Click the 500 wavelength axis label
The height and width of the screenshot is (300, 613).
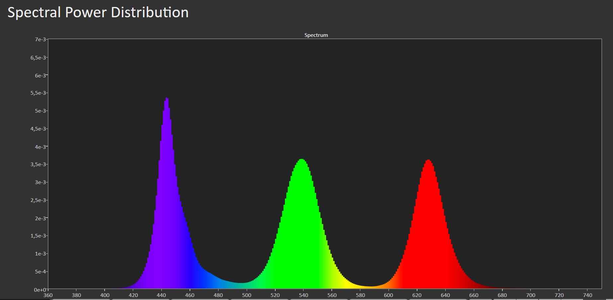247,295
